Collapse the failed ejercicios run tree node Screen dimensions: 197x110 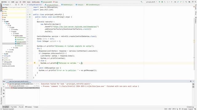[x=6, y=84]
